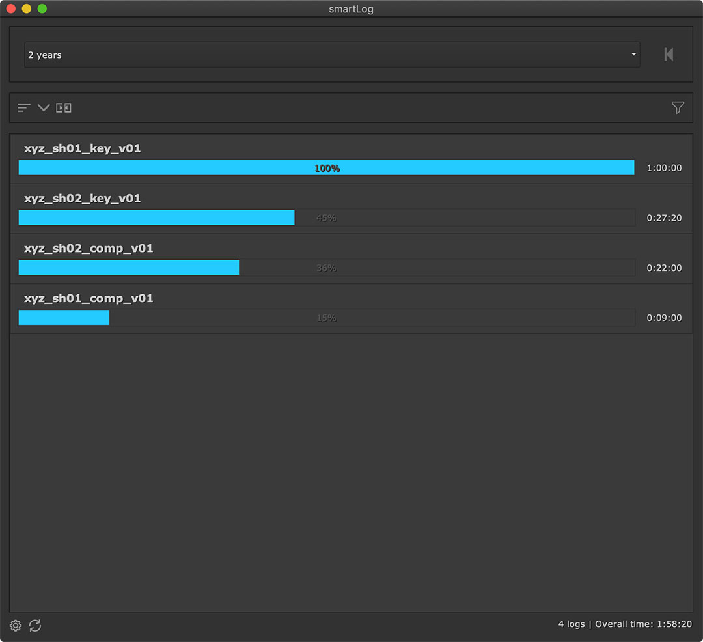Click the overall time status text
Screen dimensions: 703x642
[x=625, y=624]
